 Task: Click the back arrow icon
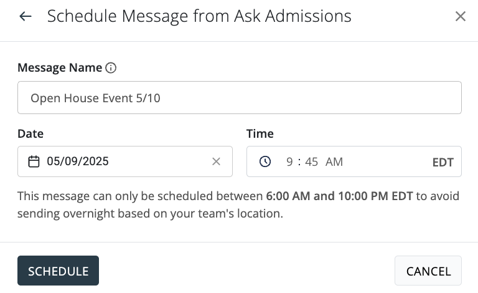(26, 16)
